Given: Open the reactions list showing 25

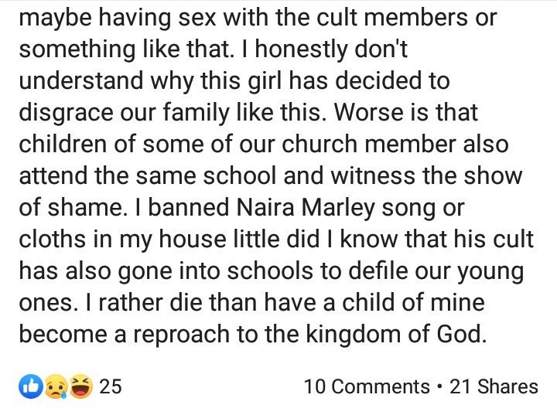Looking at the screenshot, I should (110, 386).
